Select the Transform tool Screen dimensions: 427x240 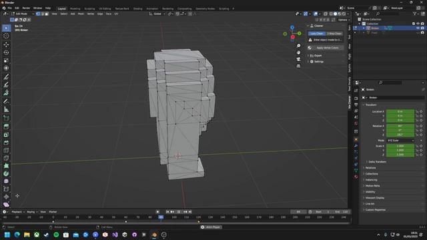tap(6, 68)
